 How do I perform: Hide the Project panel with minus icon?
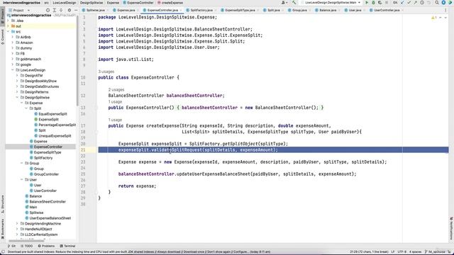coord(76,10)
